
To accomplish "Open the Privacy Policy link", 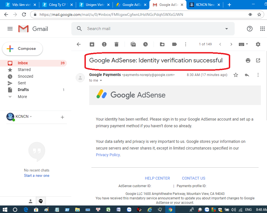I will coord(108,155).
